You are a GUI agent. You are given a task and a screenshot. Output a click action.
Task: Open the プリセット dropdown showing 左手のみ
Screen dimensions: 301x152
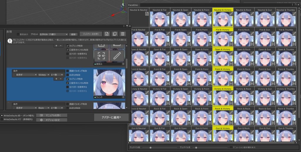(54, 34)
